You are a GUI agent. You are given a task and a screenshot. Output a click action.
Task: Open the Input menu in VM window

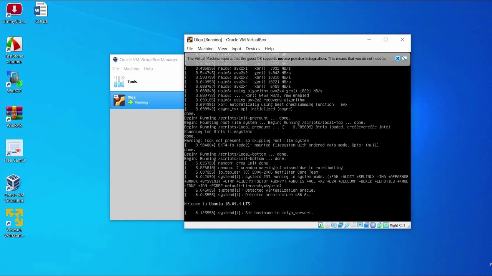(236, 49)
